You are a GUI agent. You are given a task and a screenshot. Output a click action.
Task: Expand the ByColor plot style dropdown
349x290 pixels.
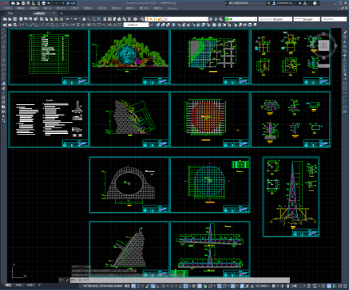[345, 19]
